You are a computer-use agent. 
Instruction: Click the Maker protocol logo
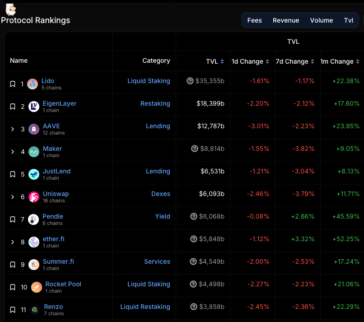click(34, 152)
